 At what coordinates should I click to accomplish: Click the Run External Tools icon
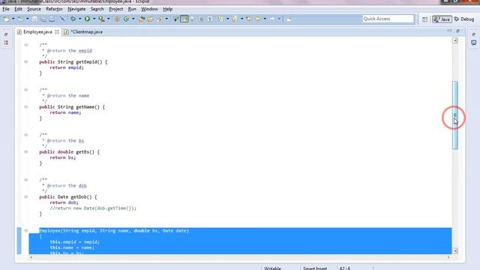coord(101,19)
